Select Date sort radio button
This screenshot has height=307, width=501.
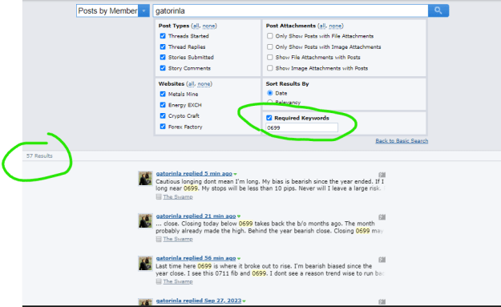(270, 93)
